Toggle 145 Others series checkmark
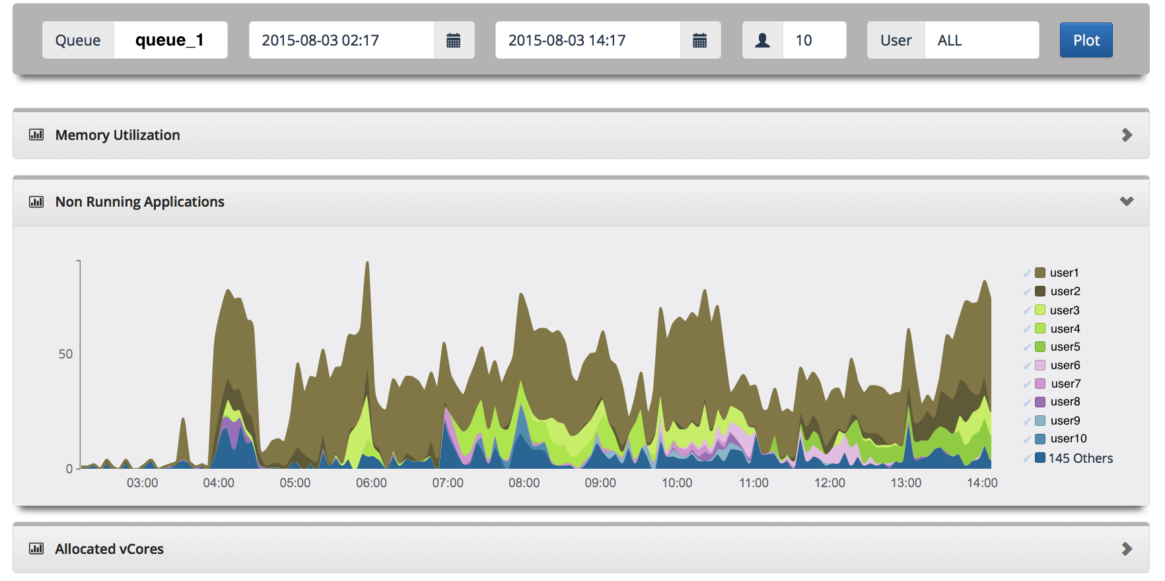1165x581 pixels. pyautogui.click(x=1027, y=458)
